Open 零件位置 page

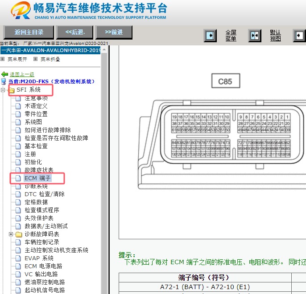36,114
